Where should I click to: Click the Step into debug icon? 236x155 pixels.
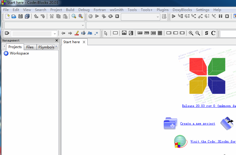point(194,16)
